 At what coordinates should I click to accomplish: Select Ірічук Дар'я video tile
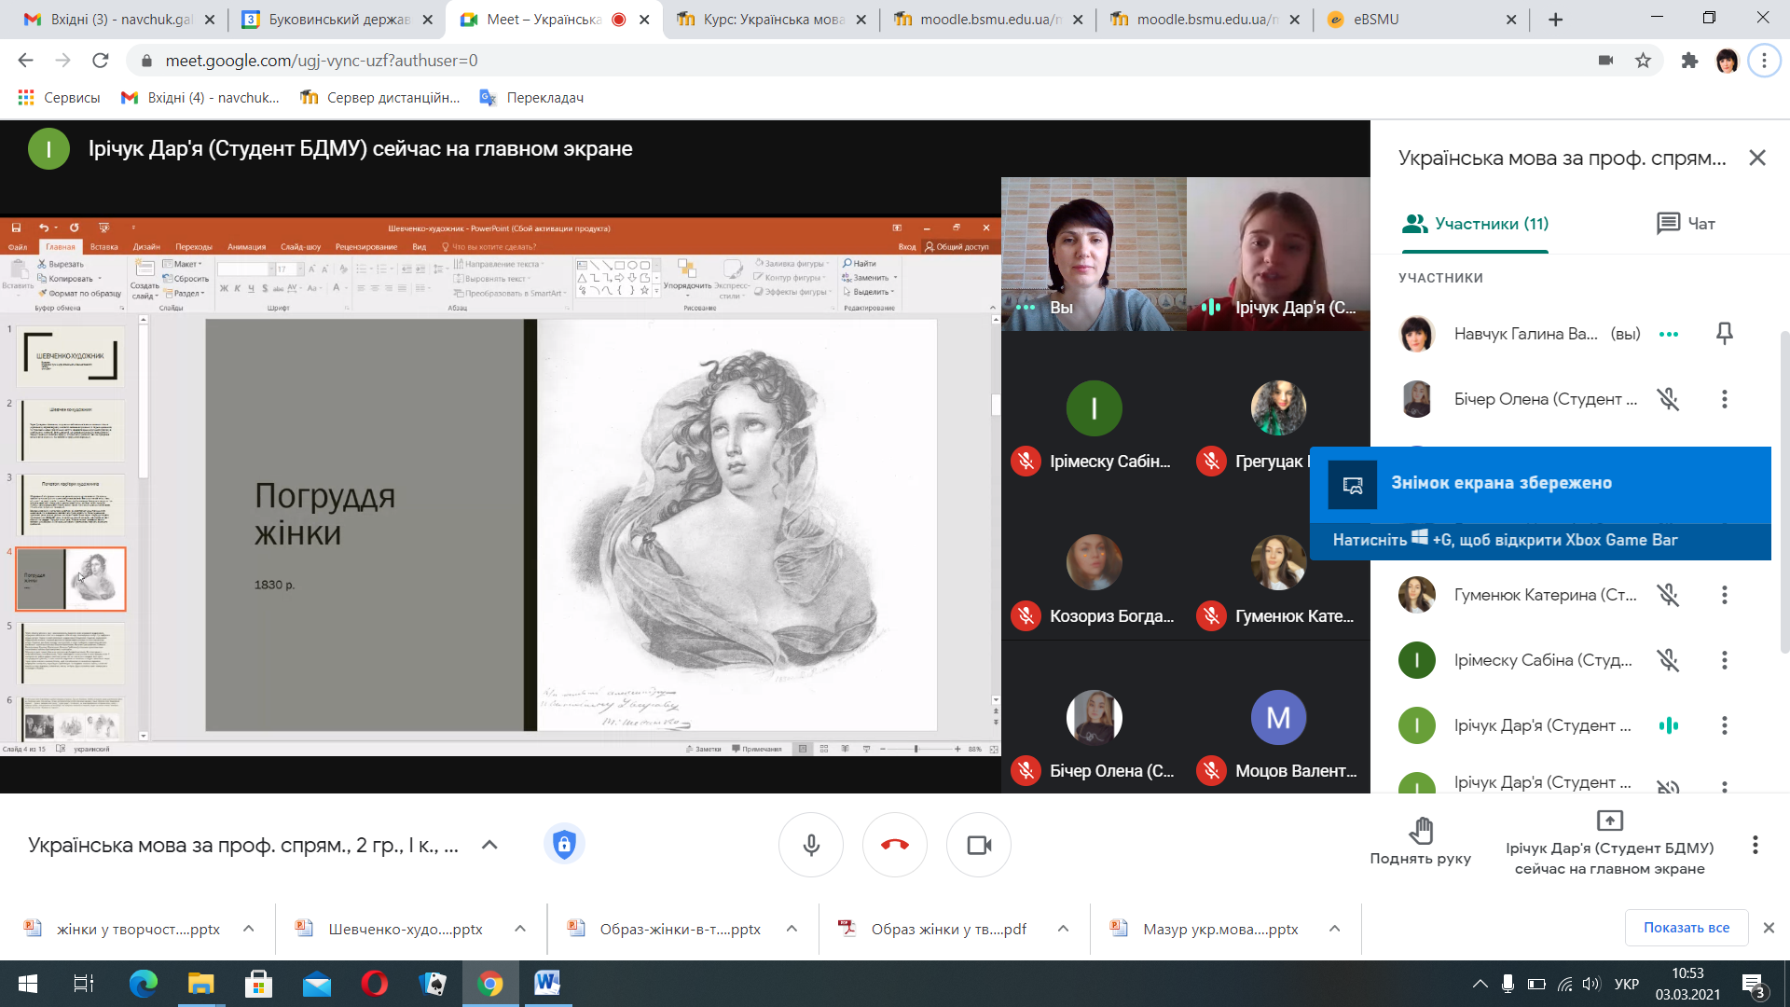click(1278, 254)
